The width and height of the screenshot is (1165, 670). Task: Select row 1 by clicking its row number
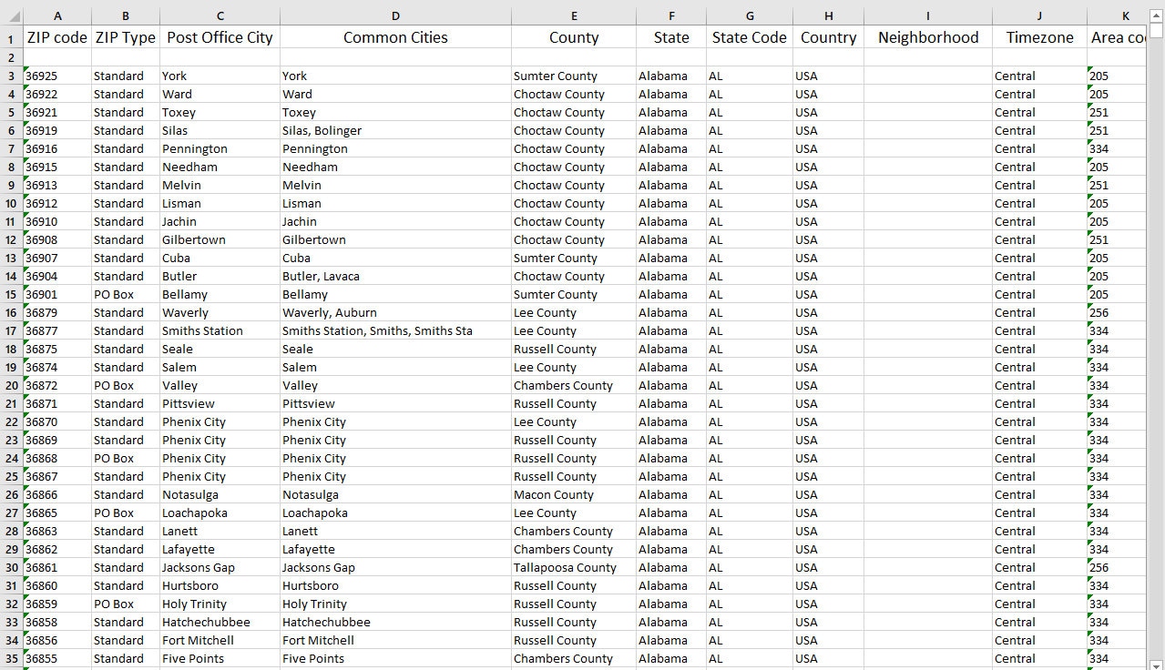10,37
